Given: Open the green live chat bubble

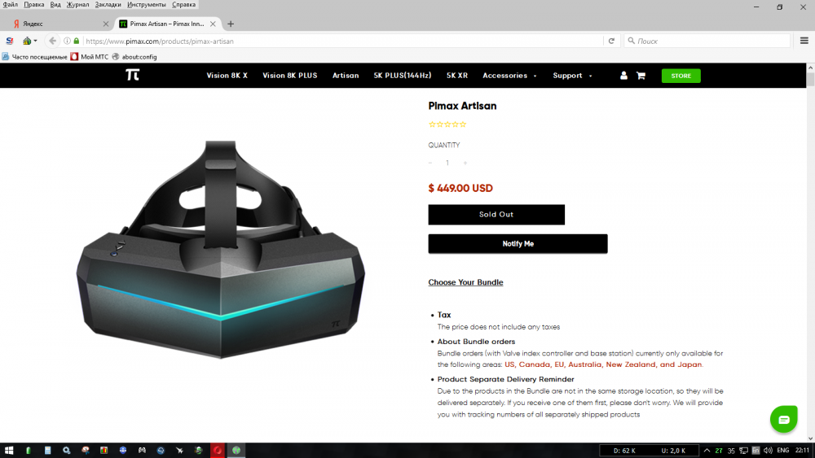Looking at the screenshot, I should point(784,419).
